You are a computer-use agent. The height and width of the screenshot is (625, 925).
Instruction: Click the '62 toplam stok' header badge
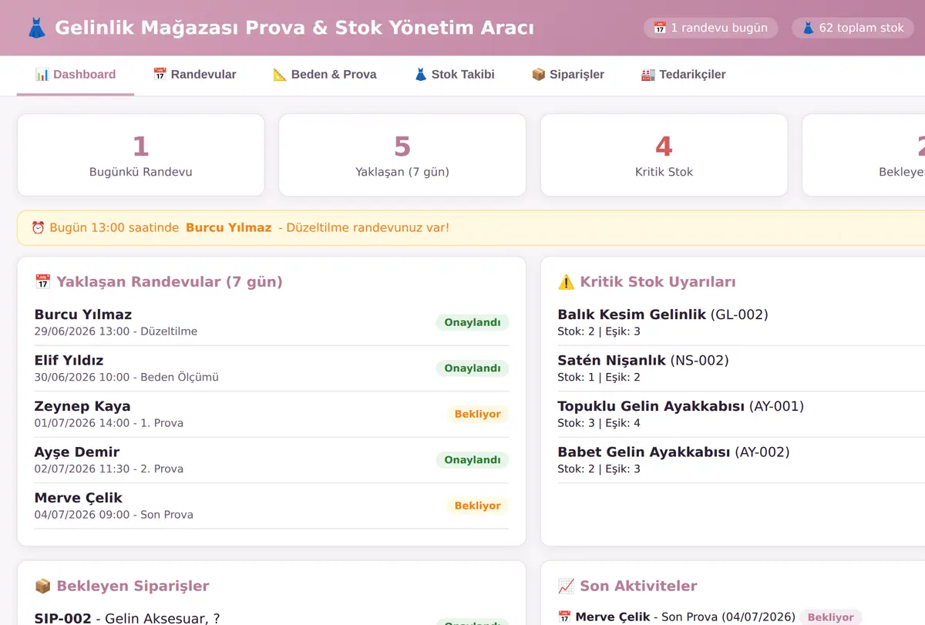point(853,28)
